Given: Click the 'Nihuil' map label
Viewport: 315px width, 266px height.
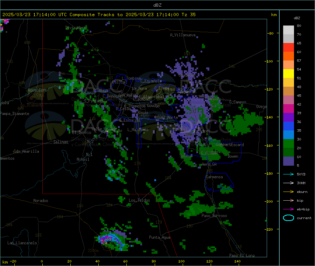Looking at the screenshot, I should click(x=83, y=159).
